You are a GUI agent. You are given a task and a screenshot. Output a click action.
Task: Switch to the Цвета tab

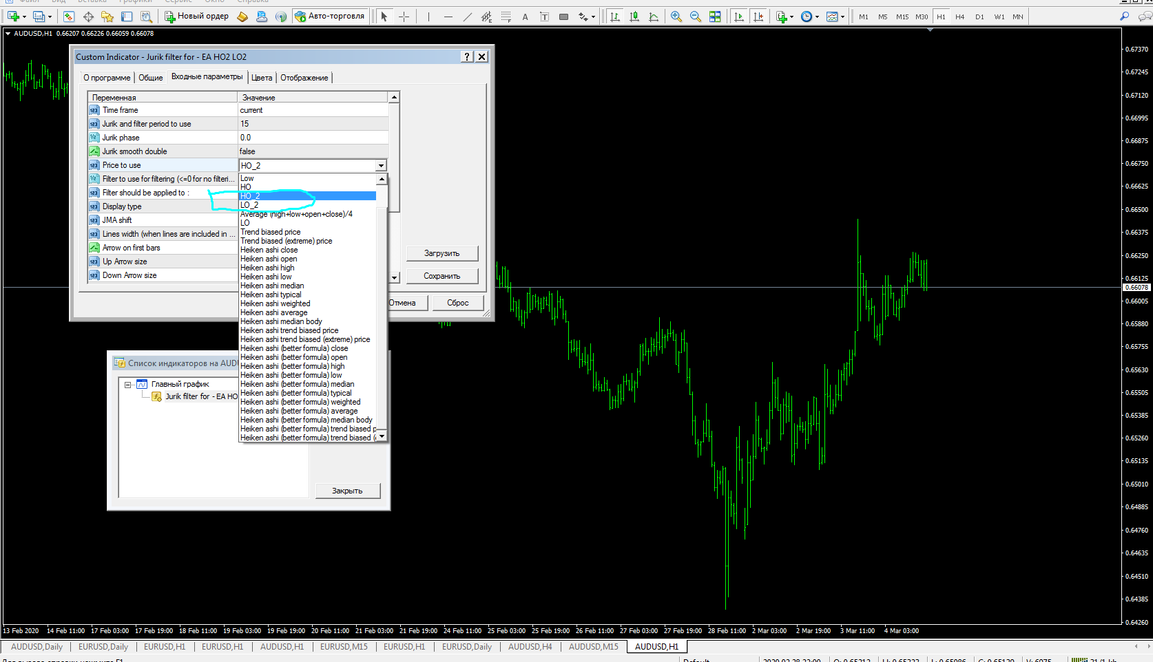[x=262, y=78]
